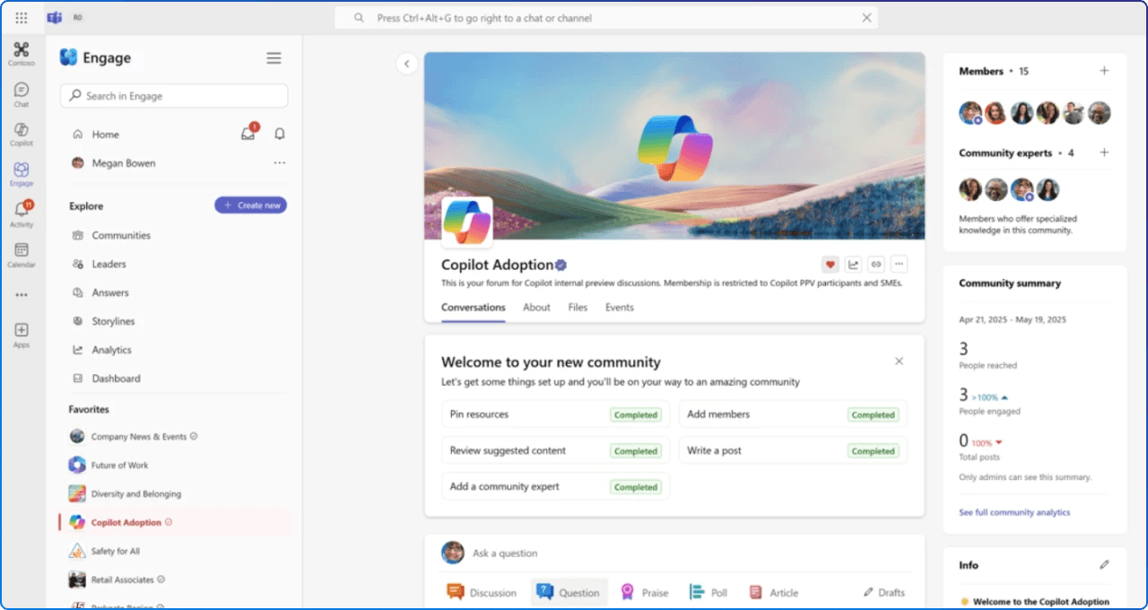Image resolution: width=1148 pixels, height=610 pixels.
Task: Click the Create new button
Action: click(x=251, y=205)
